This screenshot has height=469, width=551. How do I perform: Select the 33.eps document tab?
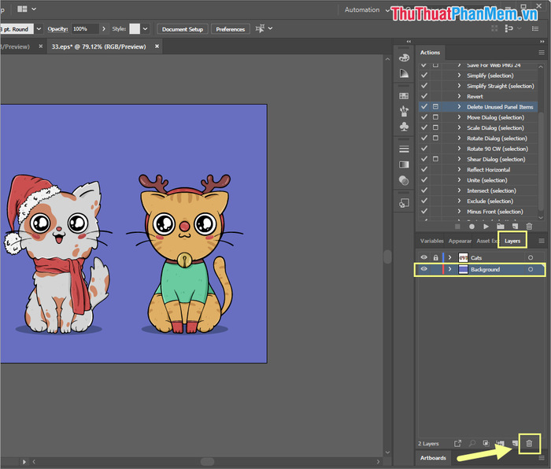point(98,46)
